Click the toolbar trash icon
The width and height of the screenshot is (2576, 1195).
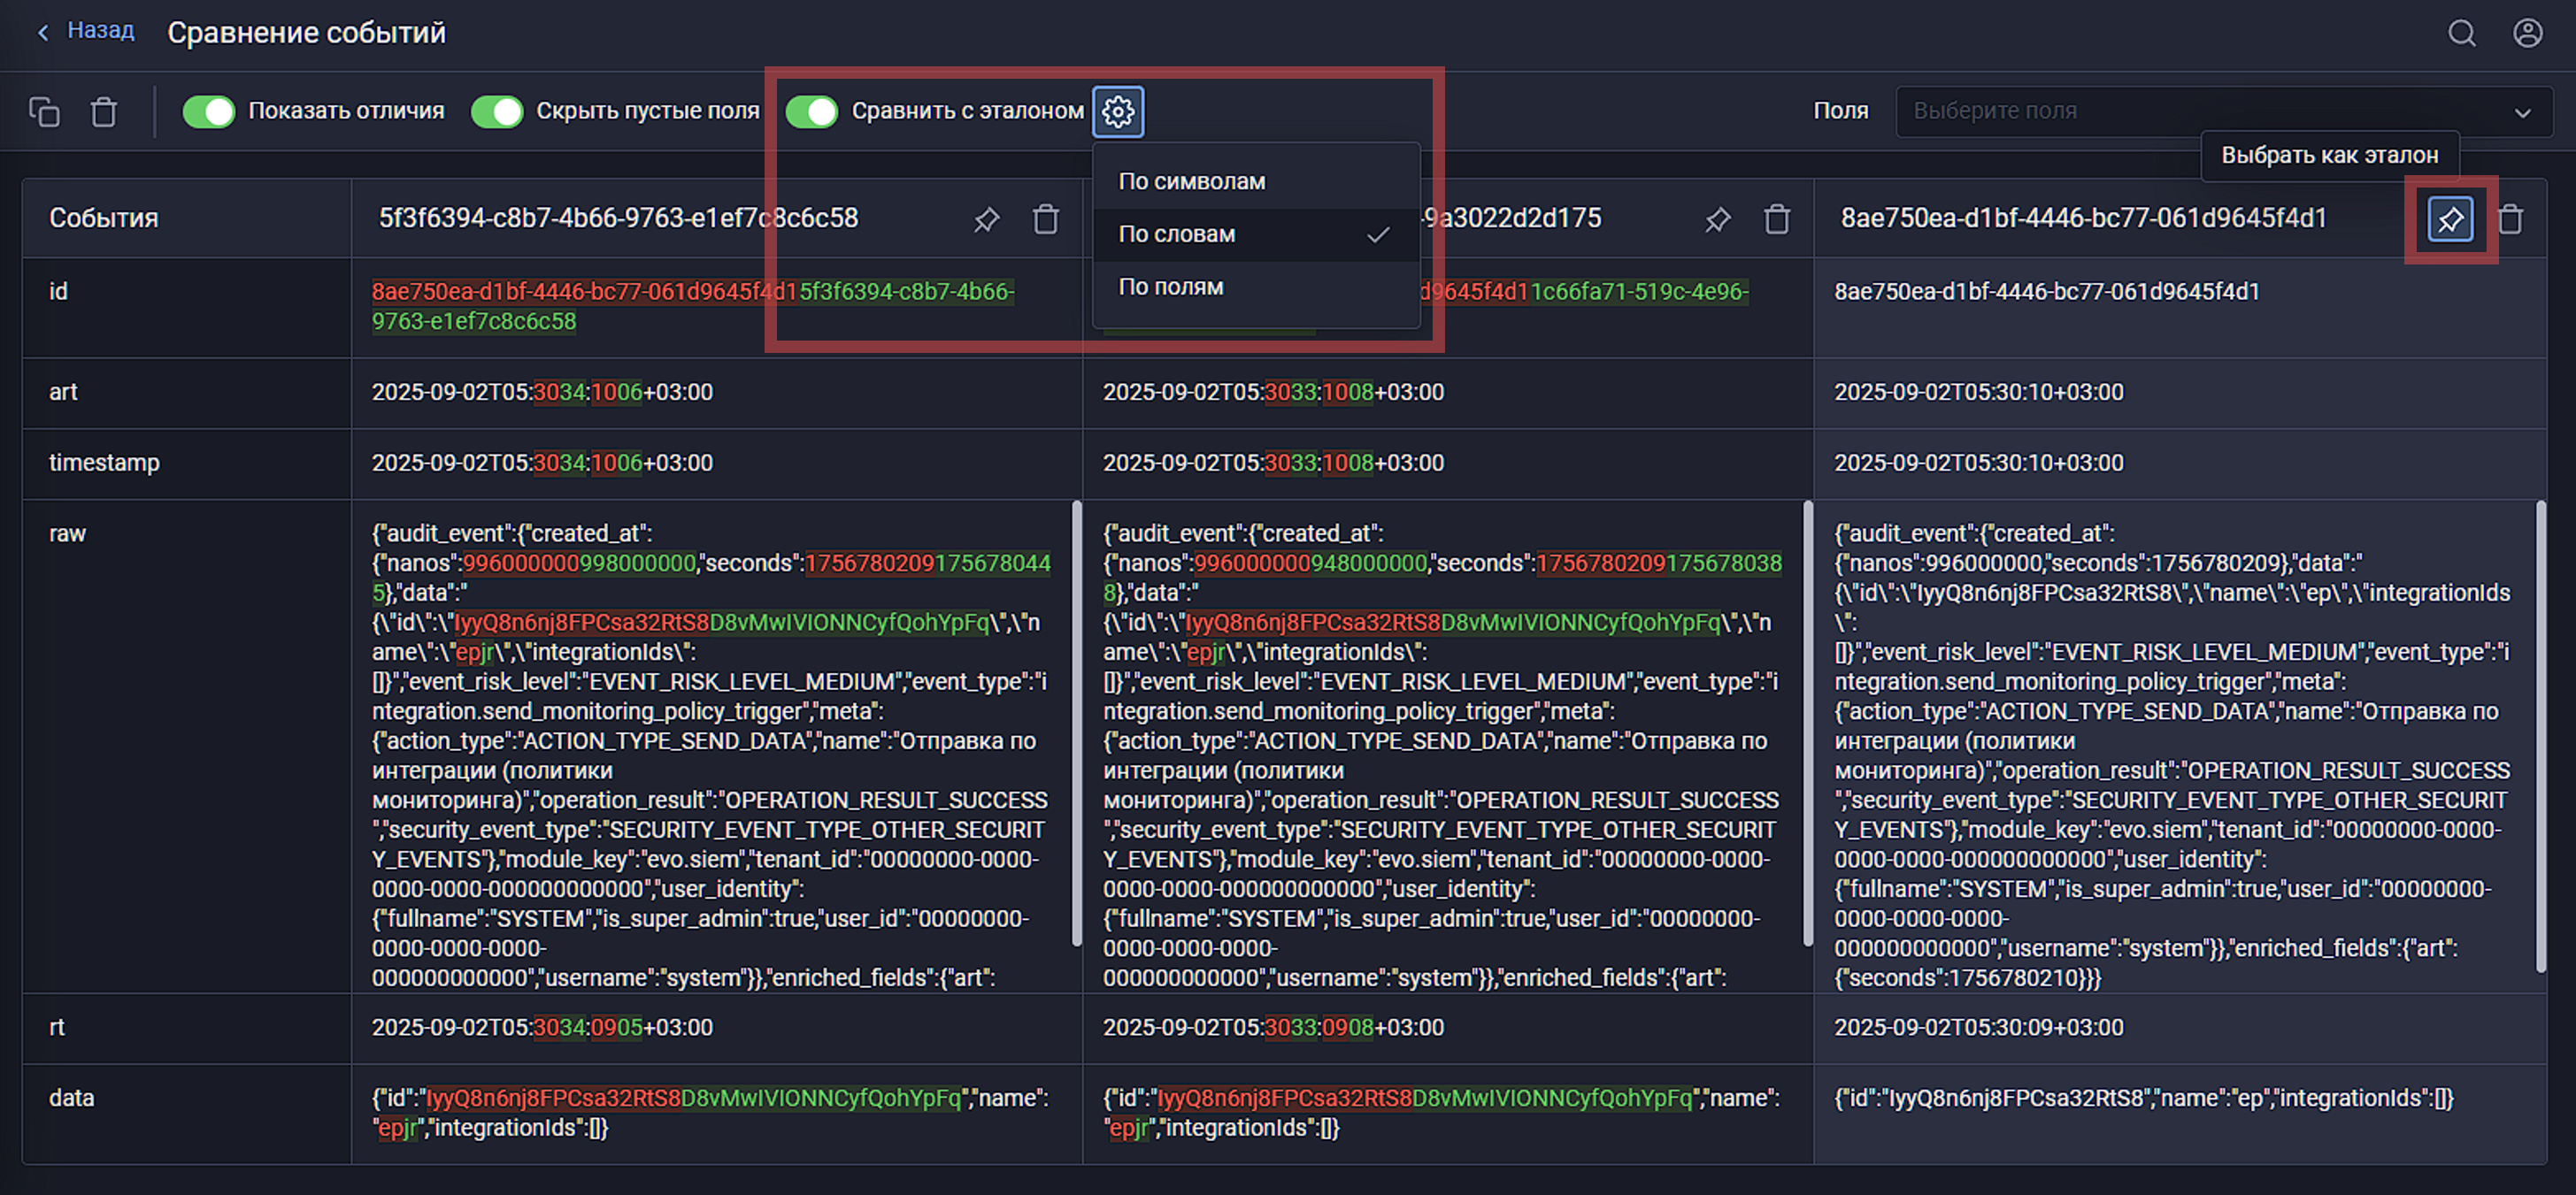[104, 111]
